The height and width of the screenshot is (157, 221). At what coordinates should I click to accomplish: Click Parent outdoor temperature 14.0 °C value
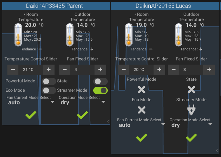point(86,25)
